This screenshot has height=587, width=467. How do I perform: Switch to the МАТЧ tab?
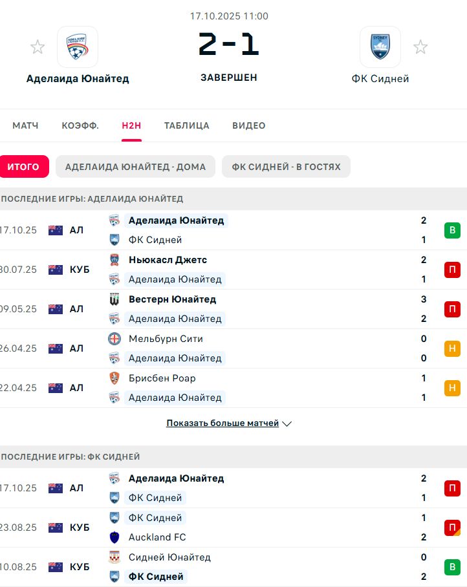(25, 125)
